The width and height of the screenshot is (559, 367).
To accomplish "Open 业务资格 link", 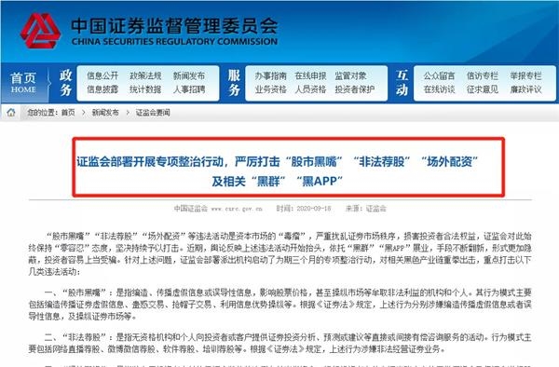I will (270, 89).
